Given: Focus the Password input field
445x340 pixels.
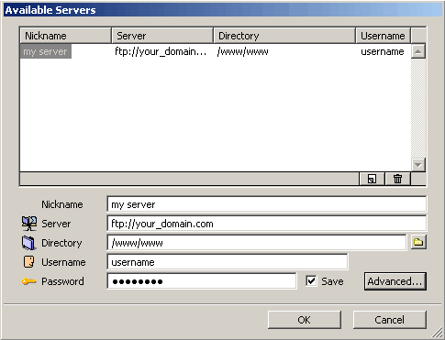Looking at the screenshot, I should pos(202,281).
